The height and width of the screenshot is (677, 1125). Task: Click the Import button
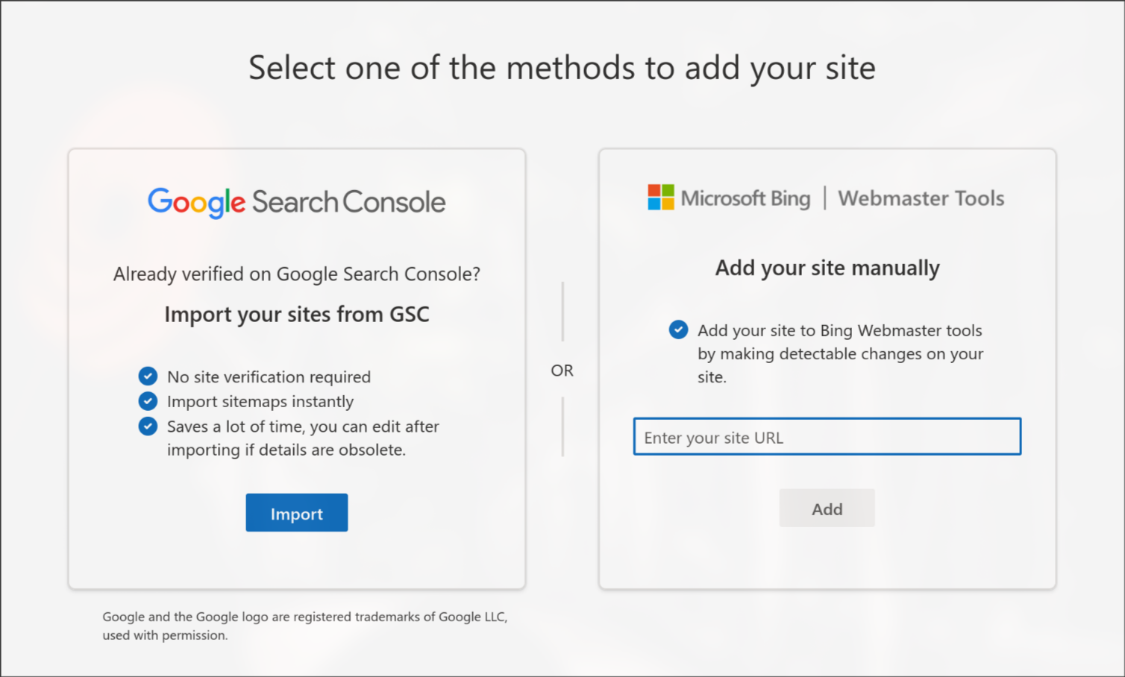pyautogui.click(x=296, y=513)
